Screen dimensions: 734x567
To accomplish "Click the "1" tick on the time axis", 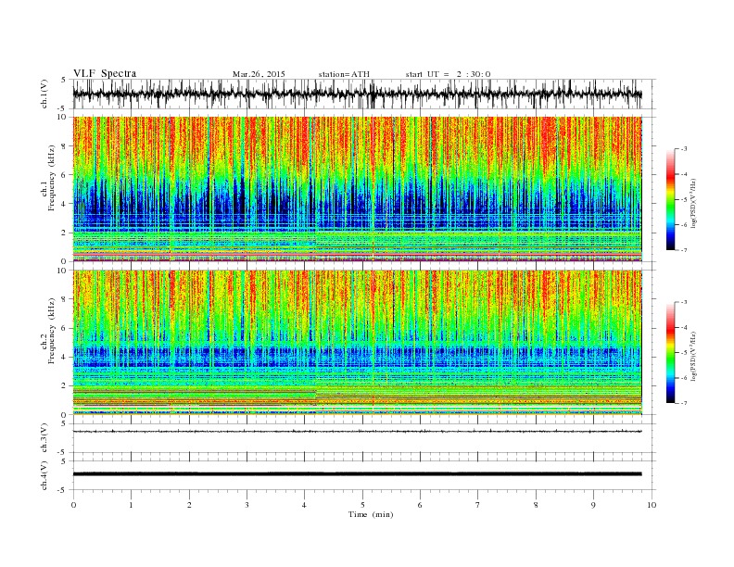I will tap(131, 505).
